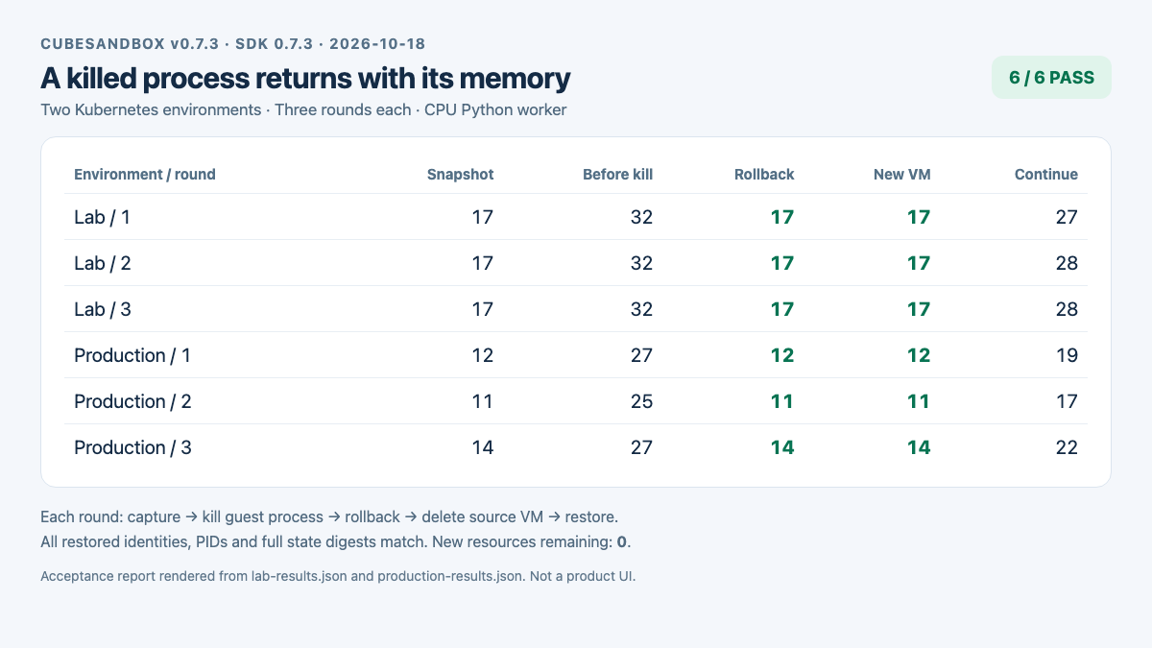Click the page title about killed process
This screenshot has width=1152, height=648.
(305, 78)
